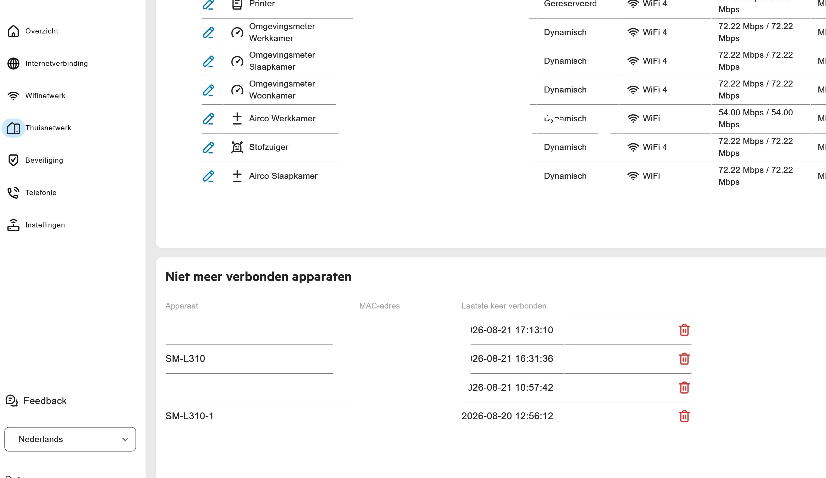Click the Omgevingsmeter Werkkamer name
The width and height of the screenshot is (826, 478).
pos(282,32)
